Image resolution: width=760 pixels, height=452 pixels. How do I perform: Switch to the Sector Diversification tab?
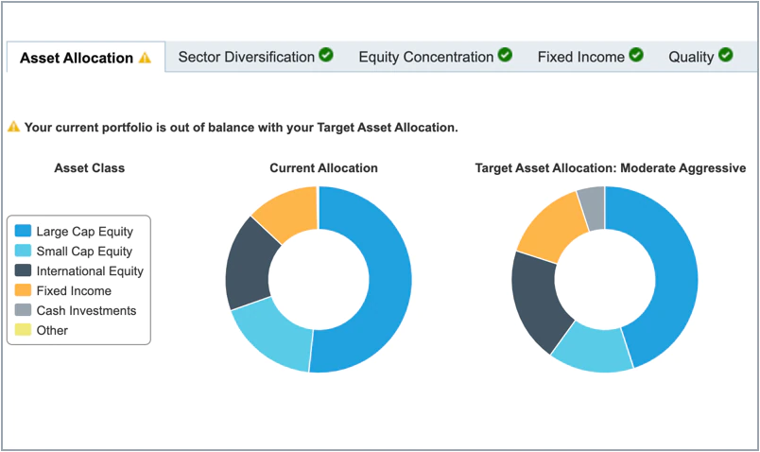(246, 57)
